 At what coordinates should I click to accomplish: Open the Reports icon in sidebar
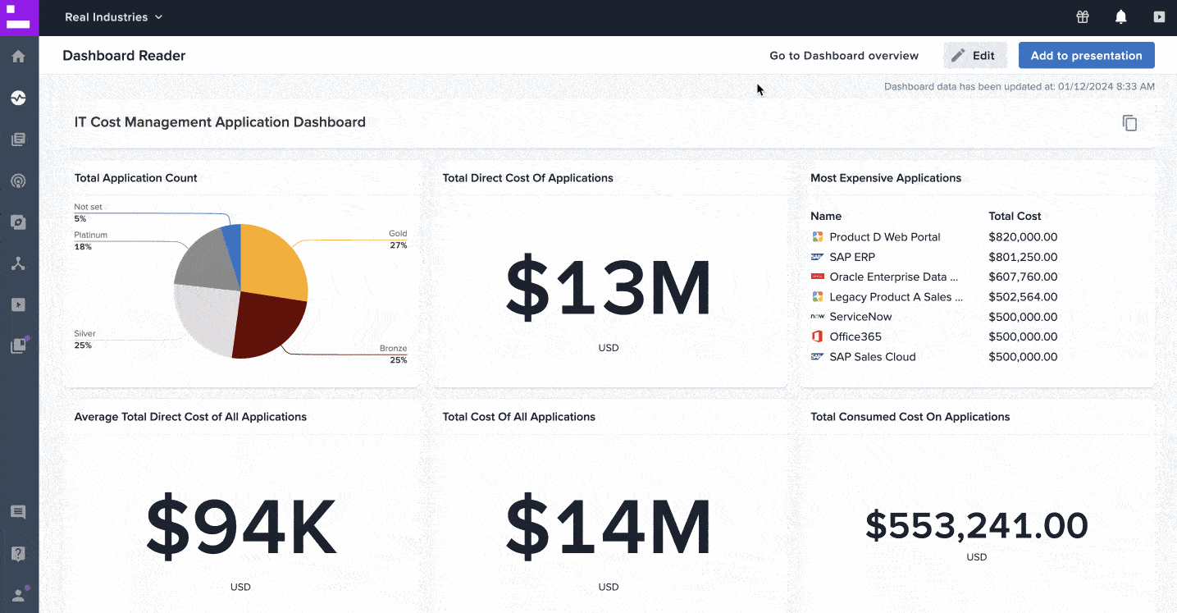pyautogui.click(x=18, y=139)
